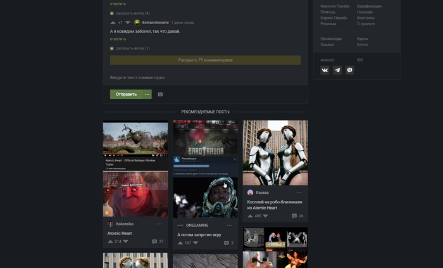Screen dimensions: 443x268
Task: Open ONEGAMING author name
Action: click(197, 226)
